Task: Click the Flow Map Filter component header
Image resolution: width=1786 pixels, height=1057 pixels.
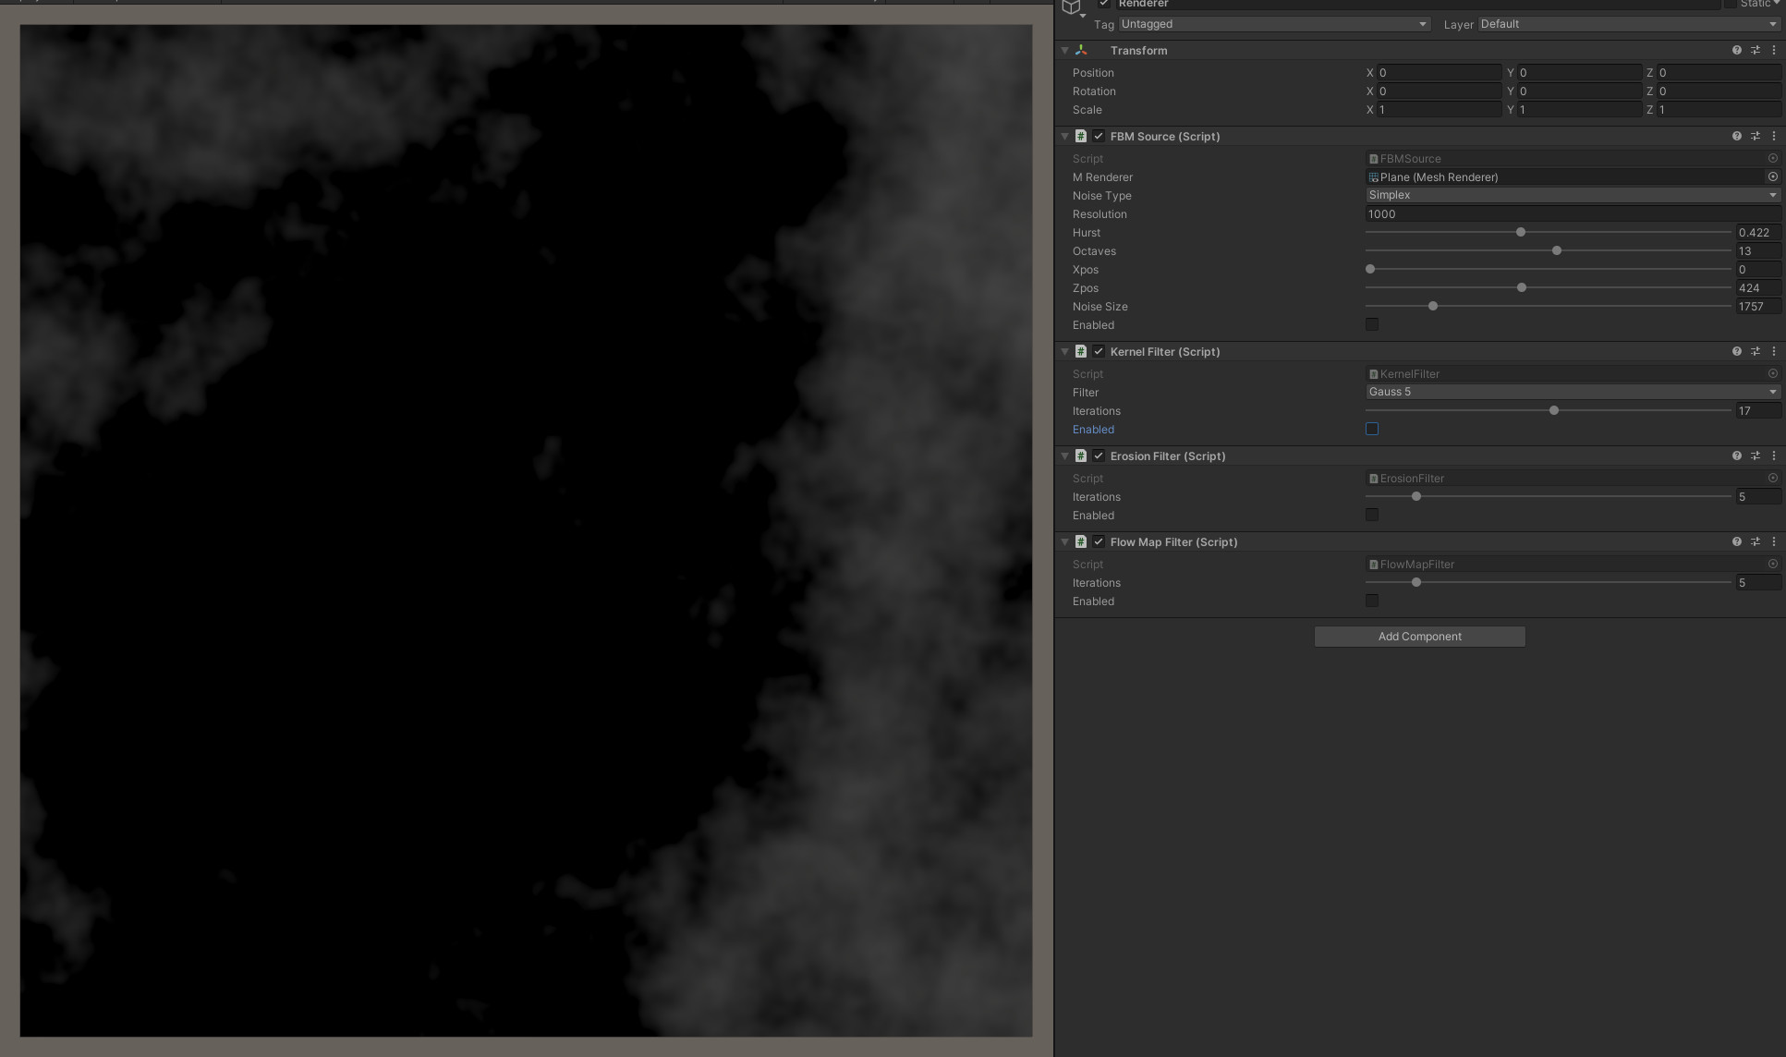Action: [1173, 541]
